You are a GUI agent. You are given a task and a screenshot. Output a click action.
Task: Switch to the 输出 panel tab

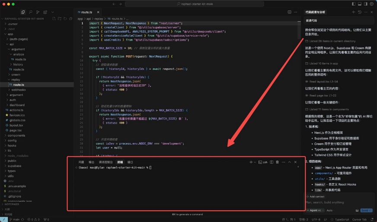tap(91, 162)
